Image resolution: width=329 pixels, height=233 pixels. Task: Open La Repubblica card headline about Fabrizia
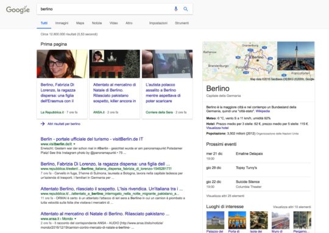coord(58,93)
